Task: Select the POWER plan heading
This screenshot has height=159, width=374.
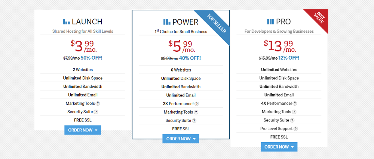Action: (185, 22)
